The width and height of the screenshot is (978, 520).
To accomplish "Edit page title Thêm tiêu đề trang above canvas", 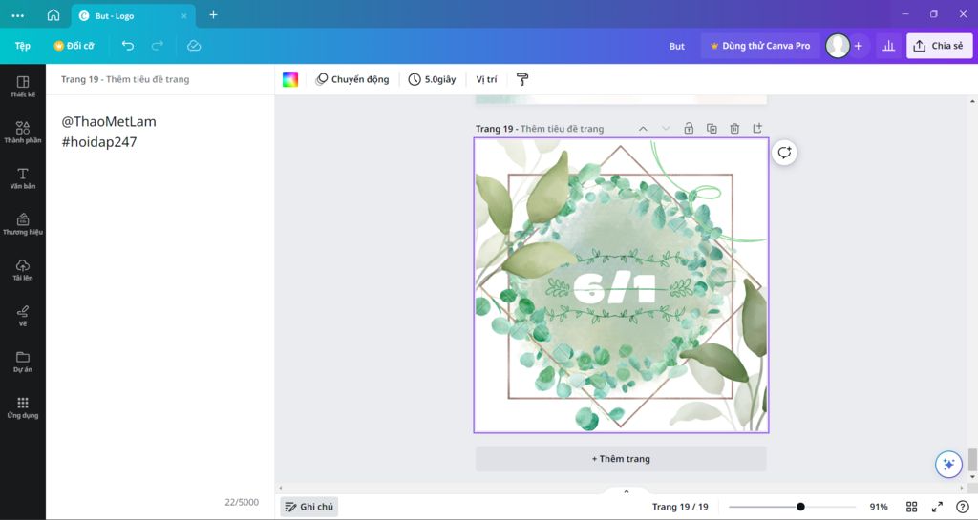I will (562, 129).
